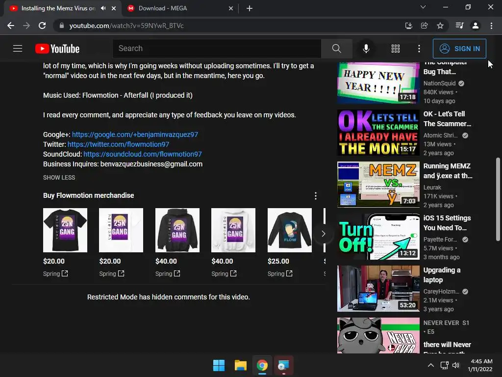Open merchandise shelf three-dot options
The height and width of the screenshot is (377, 502).
[x=316, y=196]
